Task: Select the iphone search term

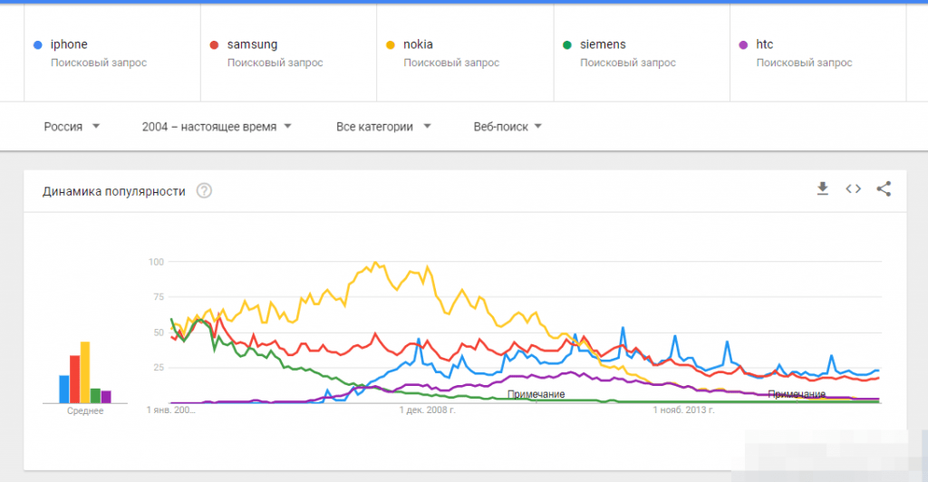Action: coord(70,44)
